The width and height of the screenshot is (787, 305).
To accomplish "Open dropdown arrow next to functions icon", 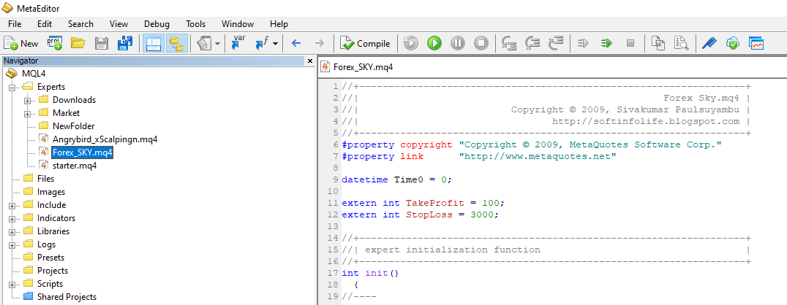I will click(276, 44).
